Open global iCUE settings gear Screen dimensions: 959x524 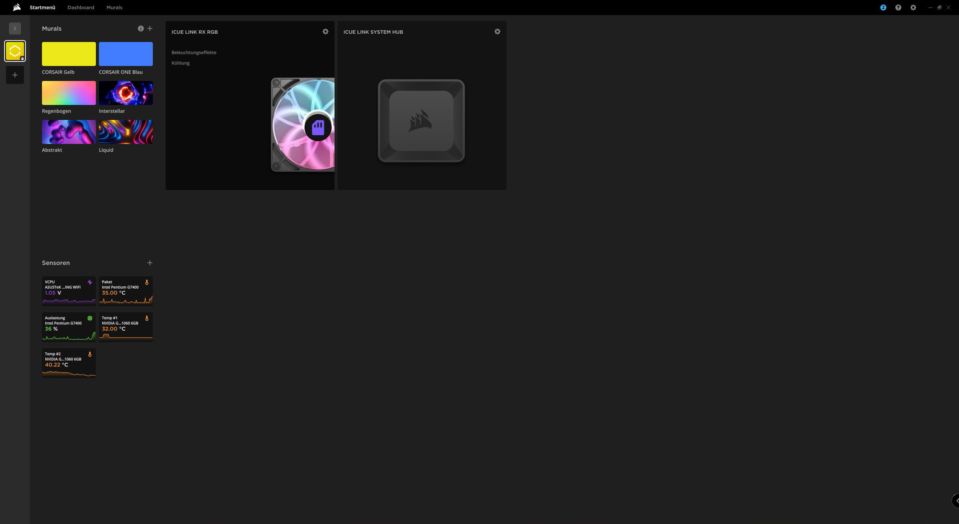(x=913, y=7)
